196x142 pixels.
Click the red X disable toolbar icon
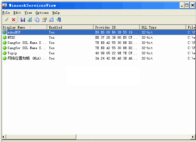point(14,20)
